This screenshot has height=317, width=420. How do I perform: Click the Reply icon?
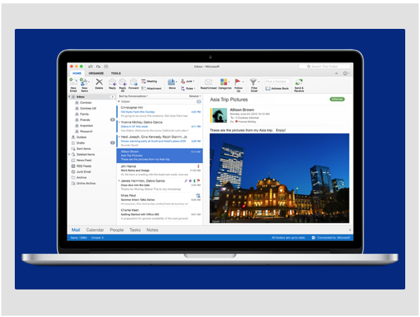[x=112, y=82]
